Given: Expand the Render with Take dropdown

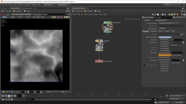Looking at the screenshot, I should pos(163,29).
